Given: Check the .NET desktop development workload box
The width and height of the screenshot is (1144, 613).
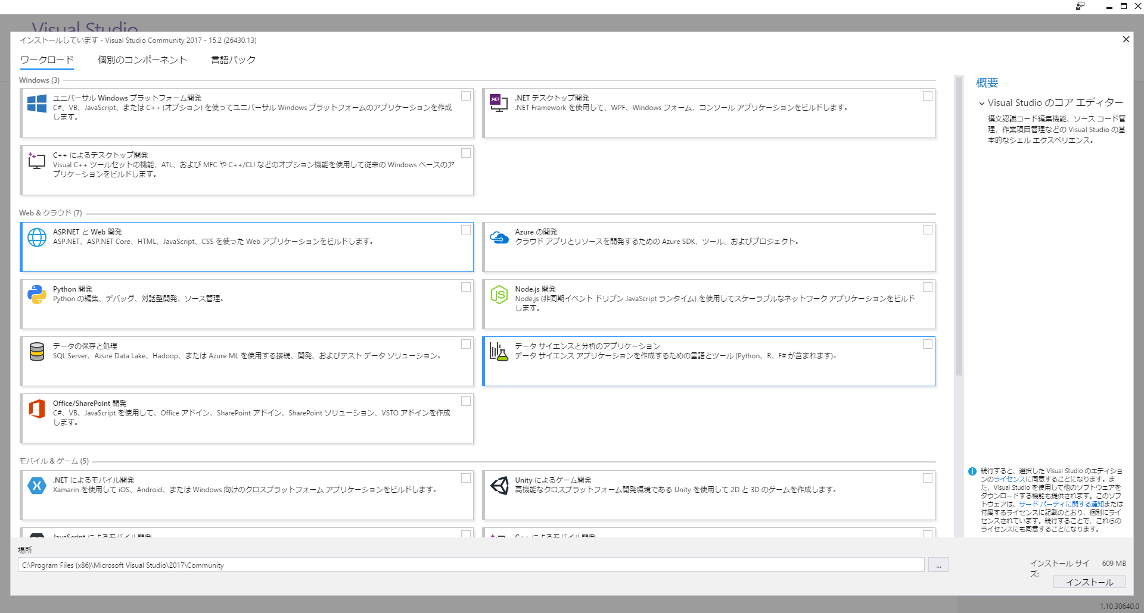Looking at the screenshot, I should [928, 96].
